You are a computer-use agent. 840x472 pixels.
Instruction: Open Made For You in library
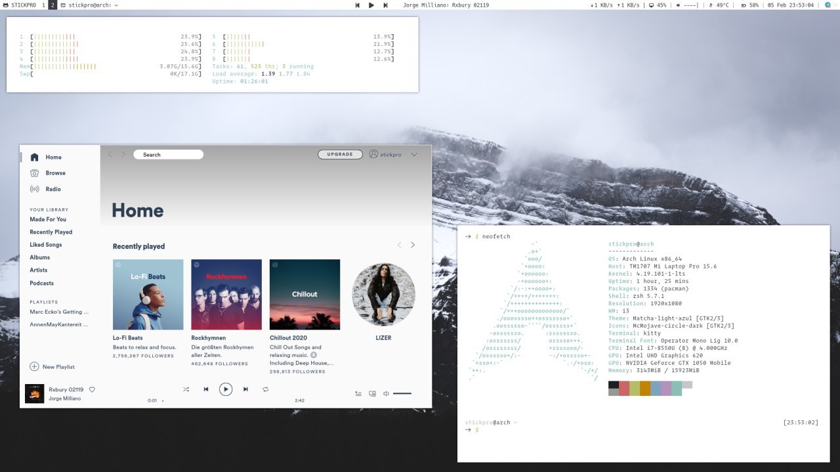[x=48, y=219]
